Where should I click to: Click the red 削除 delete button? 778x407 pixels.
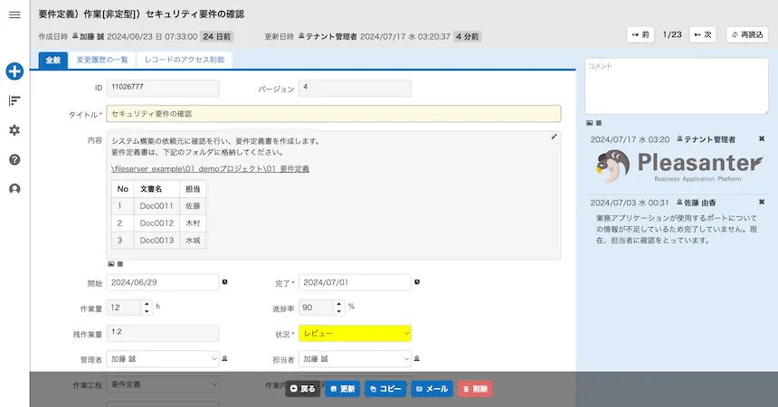point(475,389)
